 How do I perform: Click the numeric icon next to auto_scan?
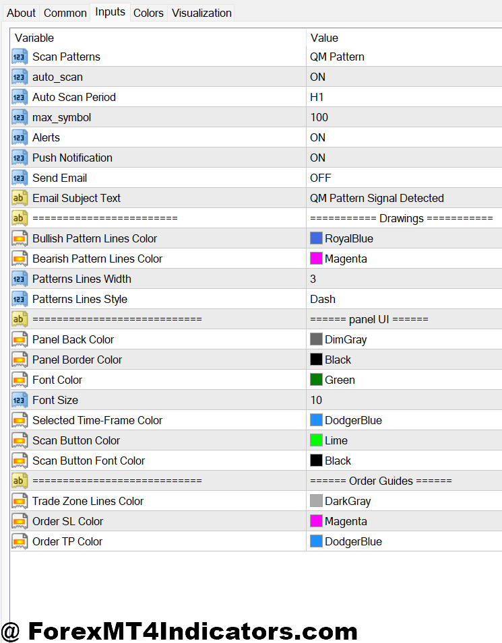pos(20,77)
